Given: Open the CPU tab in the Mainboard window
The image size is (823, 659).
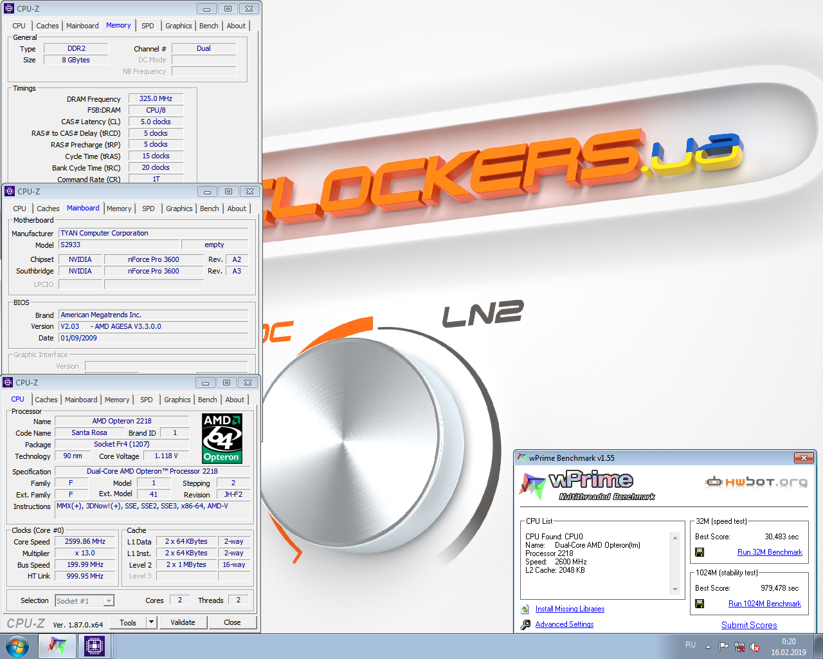Looking at the screenshot, I should 20,209.
